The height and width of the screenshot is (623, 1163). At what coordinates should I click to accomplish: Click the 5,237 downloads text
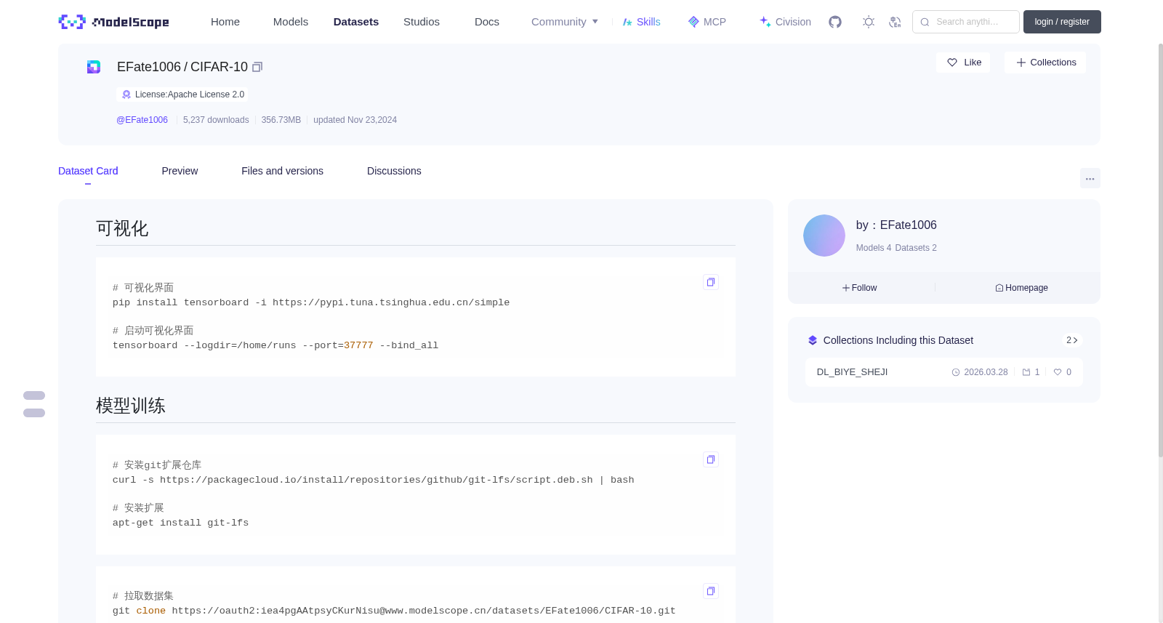pos(216,120)
